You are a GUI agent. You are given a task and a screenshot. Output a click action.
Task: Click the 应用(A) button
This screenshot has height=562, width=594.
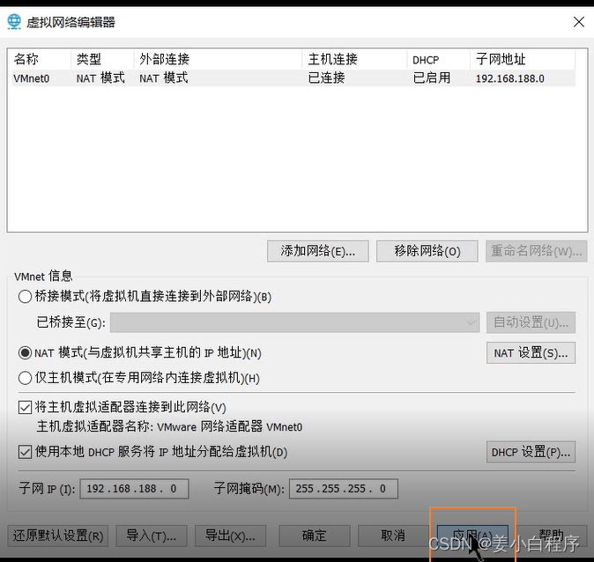tap(472, 536)
